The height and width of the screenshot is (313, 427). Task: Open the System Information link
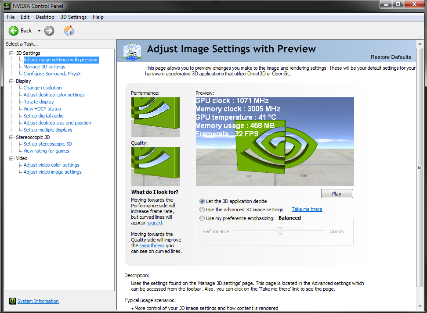(x=38, y=301)
